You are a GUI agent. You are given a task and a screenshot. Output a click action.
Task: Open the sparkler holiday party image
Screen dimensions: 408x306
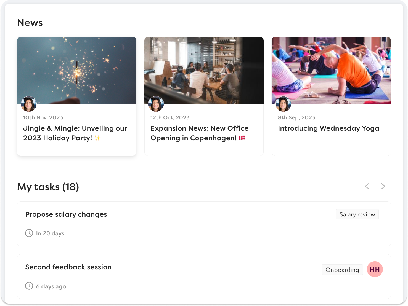(x=77, y=70)
